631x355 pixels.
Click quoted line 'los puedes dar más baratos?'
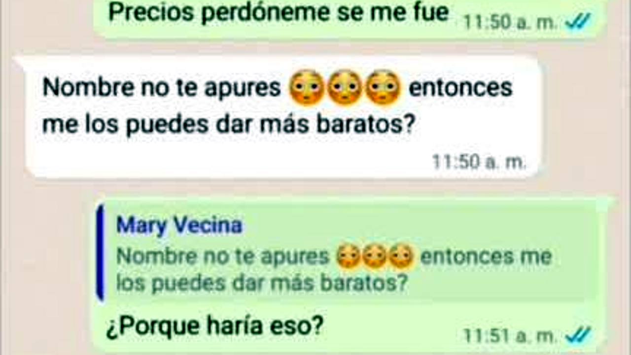(x=262, y=283)
